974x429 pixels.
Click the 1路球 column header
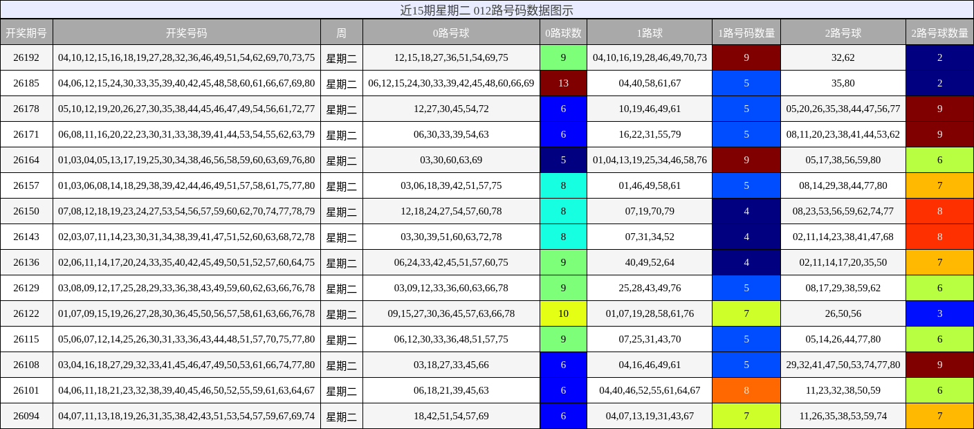pos(650,33)
